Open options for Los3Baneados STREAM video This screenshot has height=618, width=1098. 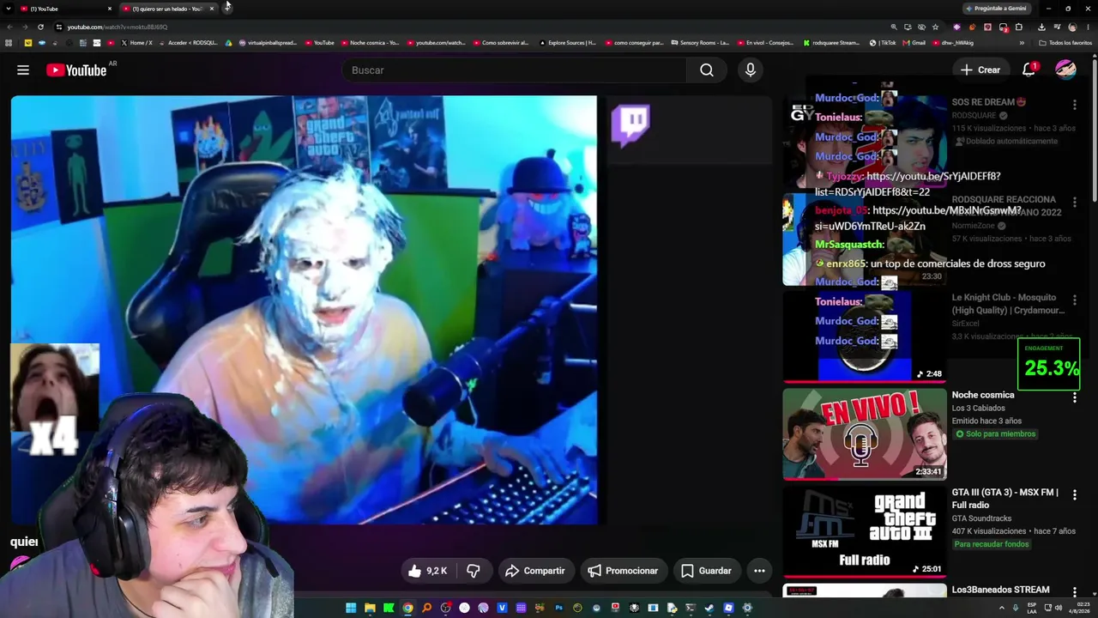(x=1075, y=592)
